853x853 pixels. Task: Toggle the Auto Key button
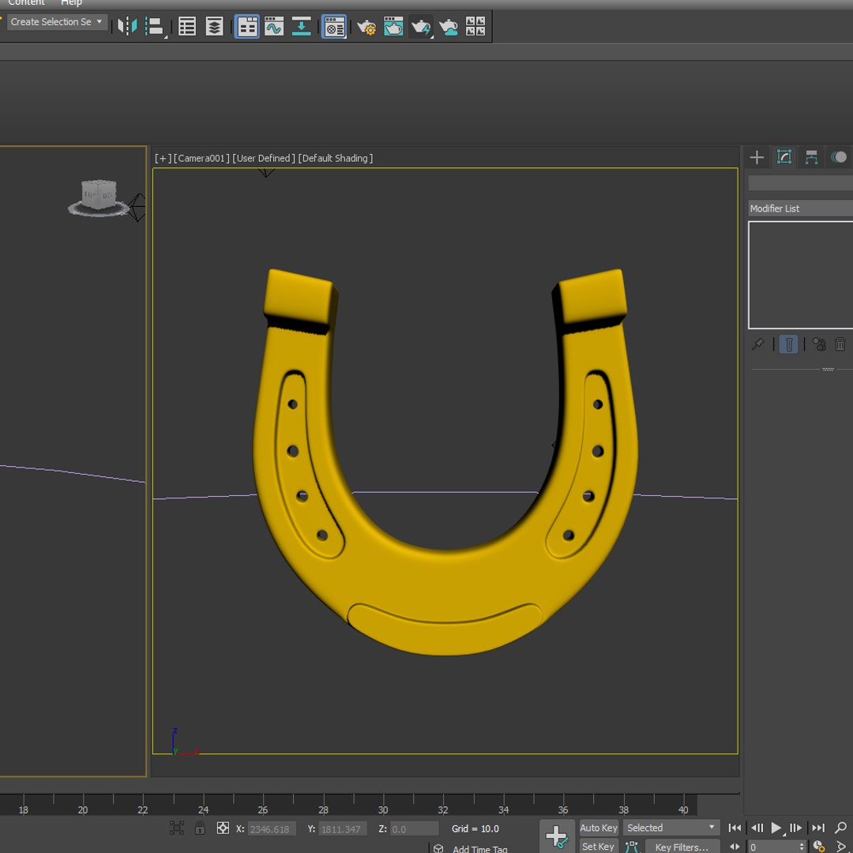599,828
